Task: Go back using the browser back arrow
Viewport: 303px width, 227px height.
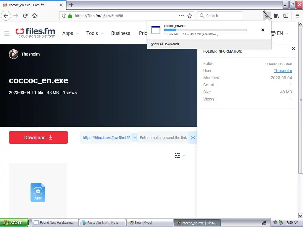Action: pos(6,16)
